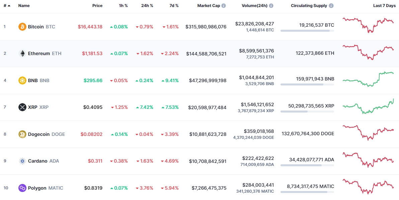Sort by Last 7 Days column header
The width and height of the screenshot is (399, 200).
[x=384, y=6]
